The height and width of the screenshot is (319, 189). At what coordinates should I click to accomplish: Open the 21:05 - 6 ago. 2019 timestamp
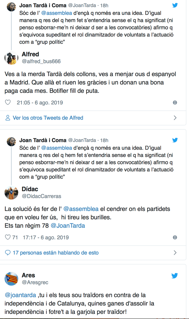[40, 103]
